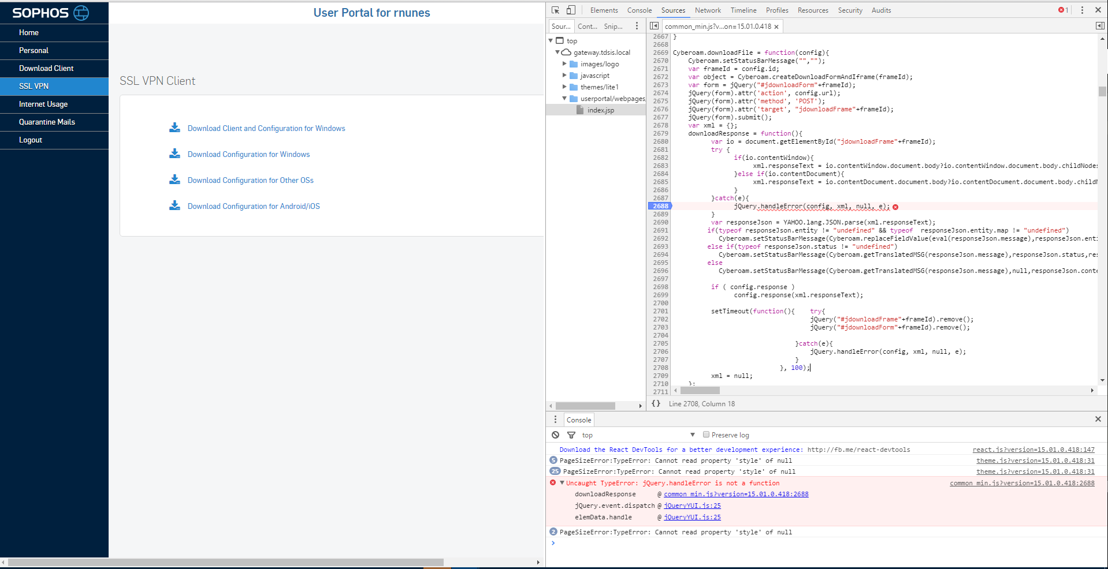The height and width of the screenshot is (569, 1108).
Task: Click the pretty print braces icon
Action: pyautogui.click(x=656, y=403)
